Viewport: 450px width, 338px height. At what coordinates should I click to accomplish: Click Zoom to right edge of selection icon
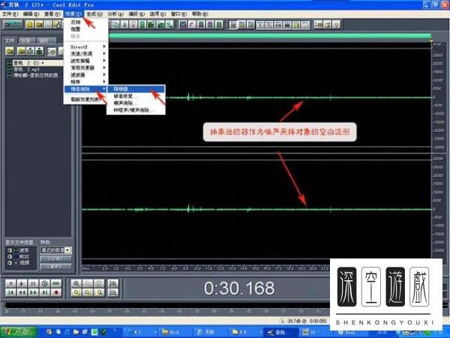(99, 293)
